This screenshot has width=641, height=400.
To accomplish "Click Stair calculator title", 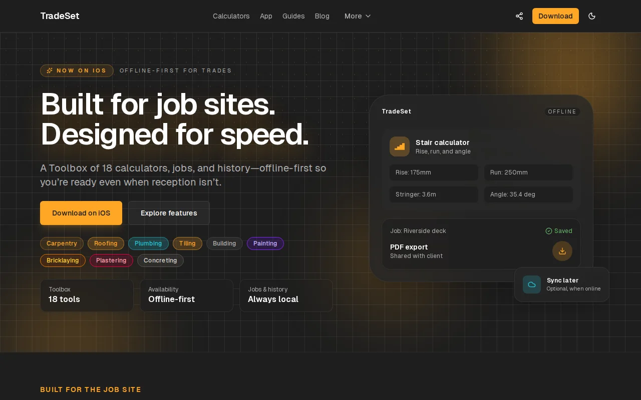I will [443, 142].
